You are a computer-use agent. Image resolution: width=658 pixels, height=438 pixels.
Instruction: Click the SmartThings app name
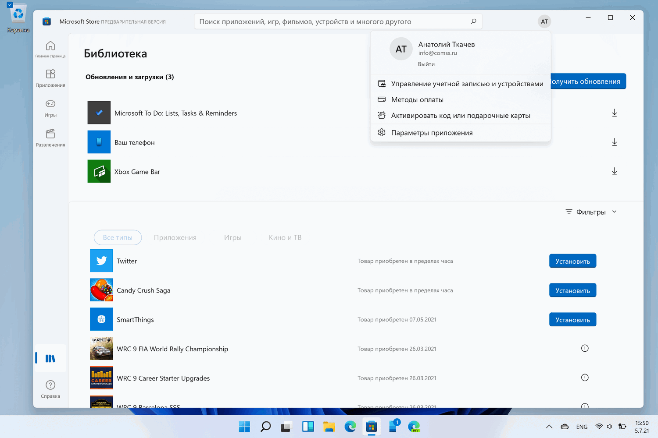(x=135, y=320)
